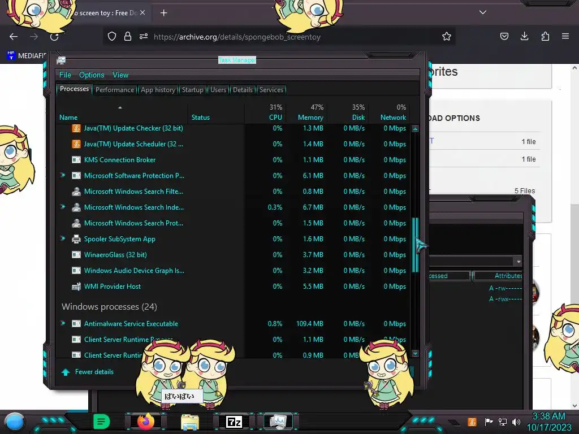Expand the Spooler SubSystem App group
The width and height of the screenshot is (579, 434).
63,239
